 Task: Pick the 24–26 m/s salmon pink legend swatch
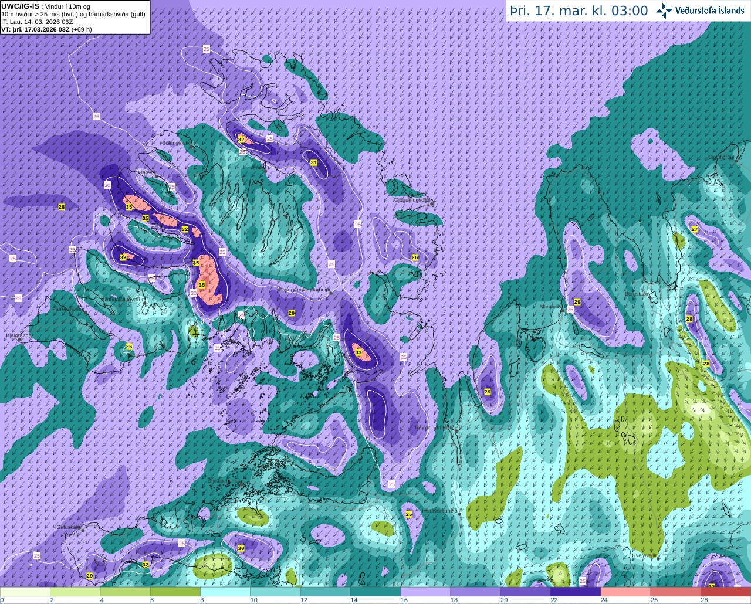626,592
